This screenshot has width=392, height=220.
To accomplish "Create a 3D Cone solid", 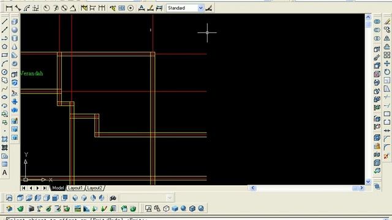I will click(15, 47).
